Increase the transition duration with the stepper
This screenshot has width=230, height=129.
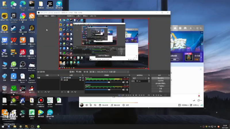[149, 81]
